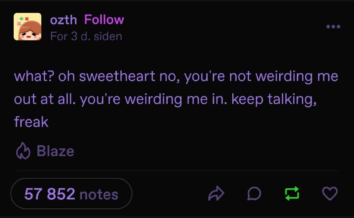
Task: Reblog the post using green arrows icon
Action: point(292,193)
